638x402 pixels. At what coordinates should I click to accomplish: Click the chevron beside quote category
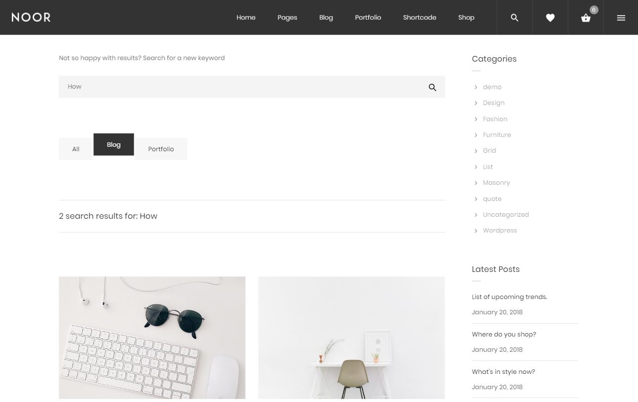pos(476,199)
